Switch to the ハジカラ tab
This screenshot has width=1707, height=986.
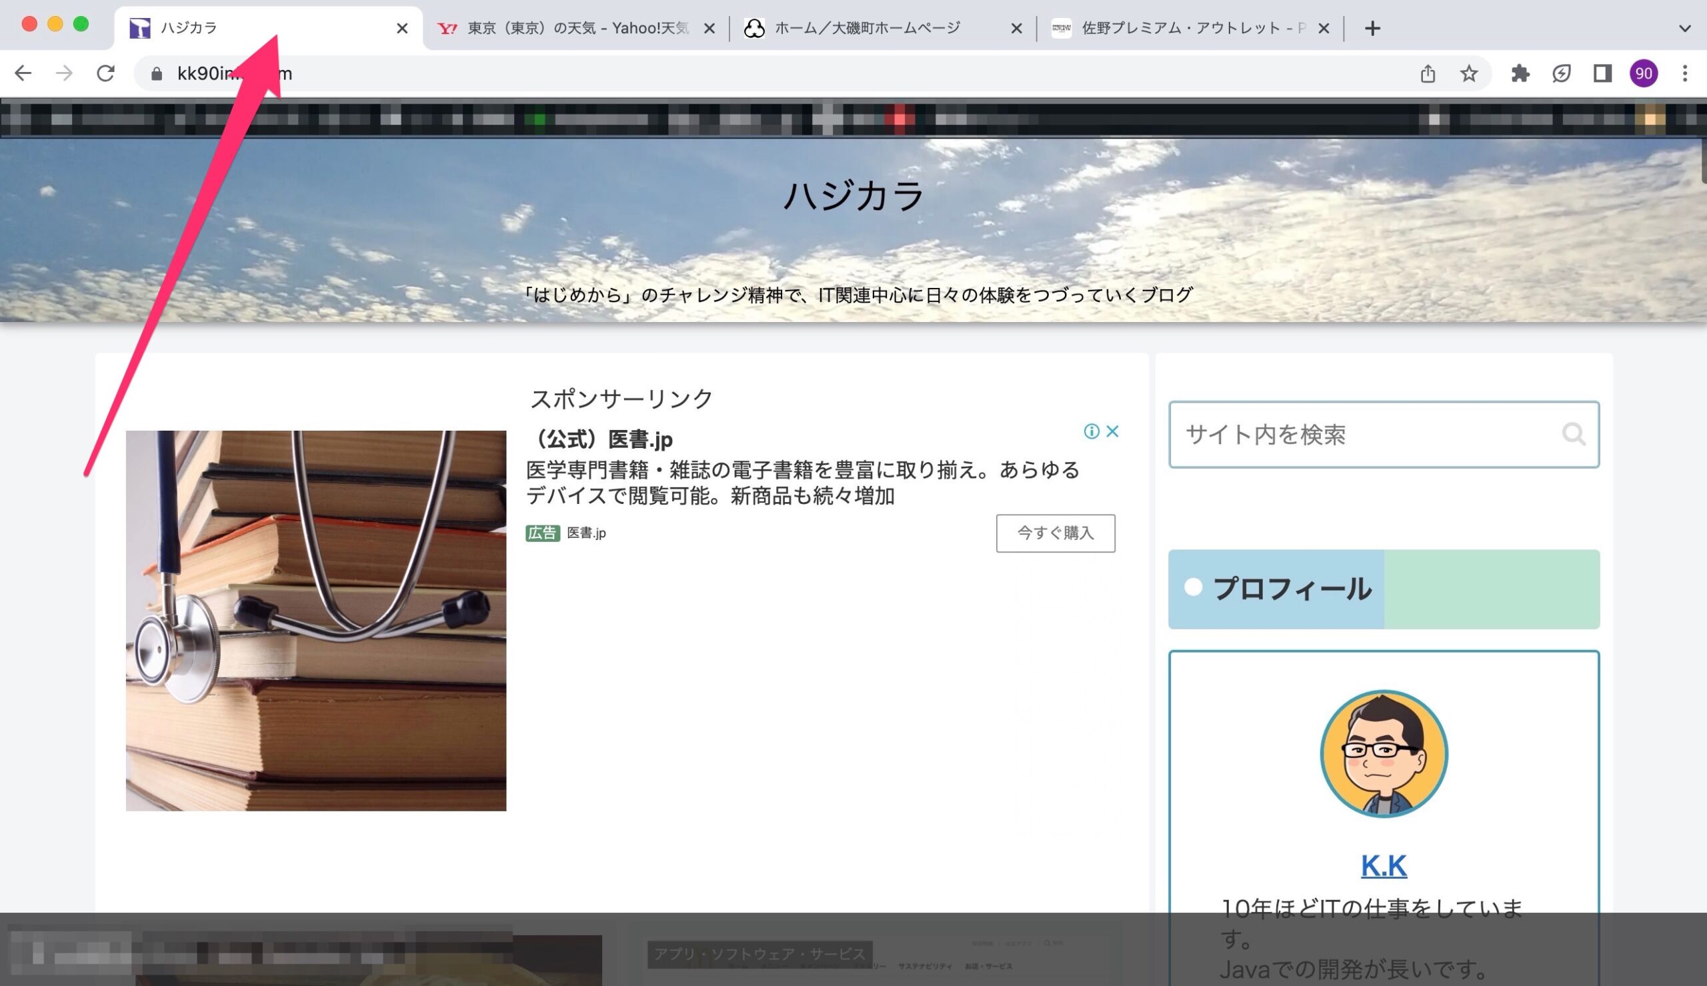[x=268, y=29]
